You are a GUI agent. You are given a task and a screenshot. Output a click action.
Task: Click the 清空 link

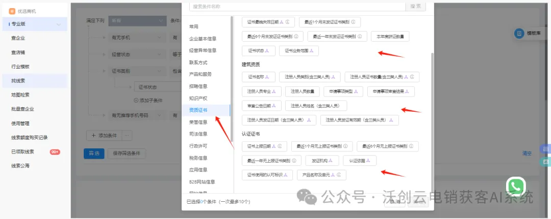click(527, 153)
